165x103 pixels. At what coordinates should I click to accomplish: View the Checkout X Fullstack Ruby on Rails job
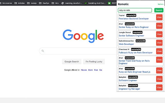tap(159, 51)
